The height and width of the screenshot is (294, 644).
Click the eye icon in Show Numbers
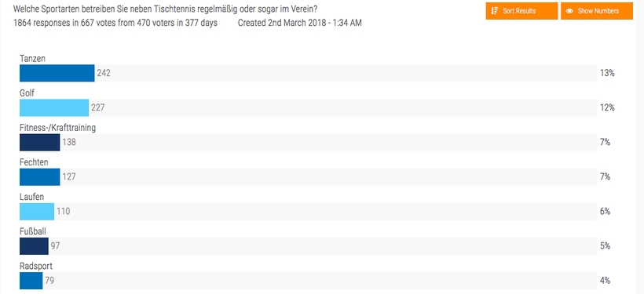point(569,11)
